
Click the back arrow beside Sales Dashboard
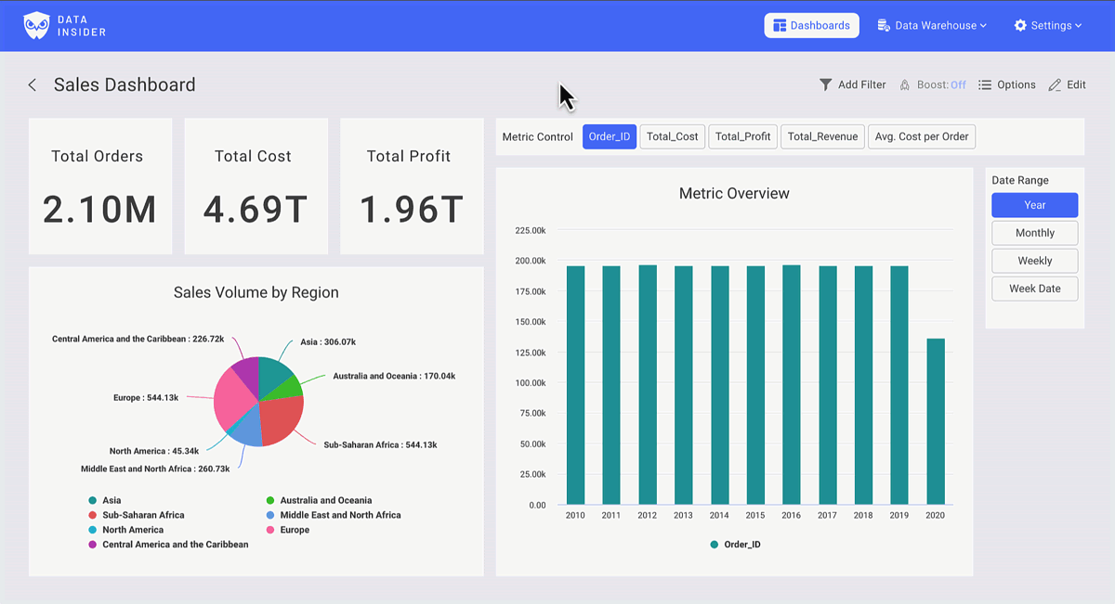click(x=32, y=84)
